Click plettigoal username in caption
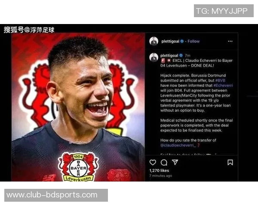The height and width of the screenshot is (206, 258). [x=169, y=55]
